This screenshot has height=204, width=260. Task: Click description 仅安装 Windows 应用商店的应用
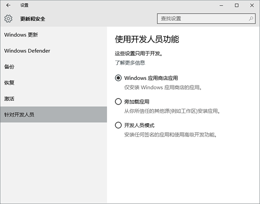point(163,87)
